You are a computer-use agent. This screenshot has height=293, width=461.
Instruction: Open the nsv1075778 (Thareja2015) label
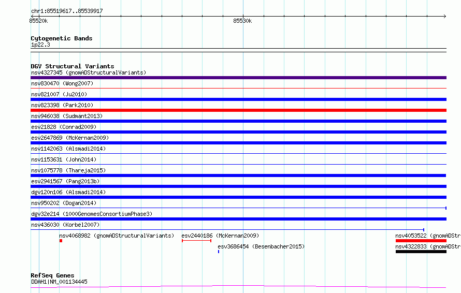click(x=68, y=170)
